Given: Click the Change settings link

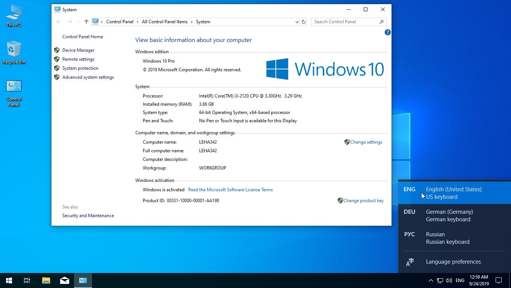Looking at the screenshot, I should 366,142.
